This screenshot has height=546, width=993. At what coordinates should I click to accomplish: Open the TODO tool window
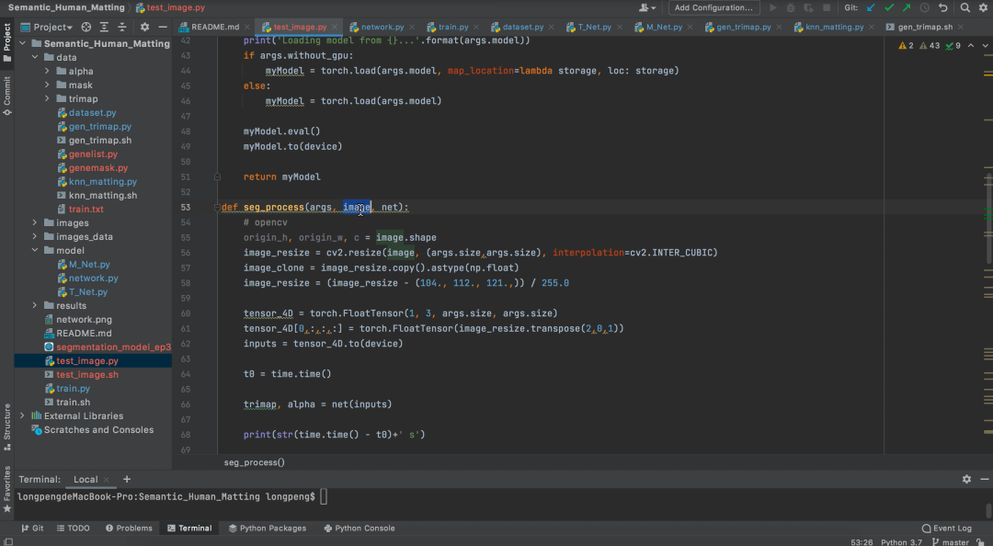tap(74, 528)
